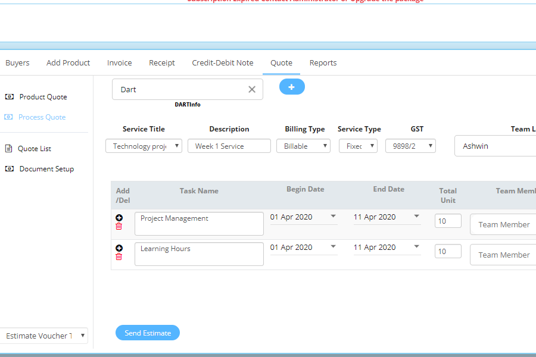Open the Quote List document icon

(8, 149)
